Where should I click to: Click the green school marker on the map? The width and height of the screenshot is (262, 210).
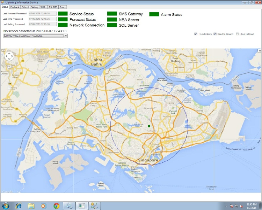click(x=149, y=126)
